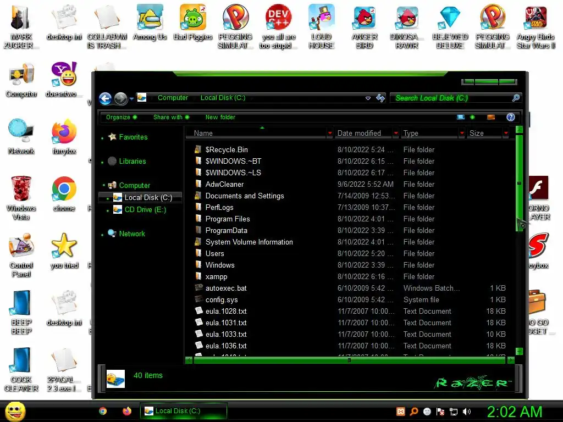Select the xampp folder row

pyautogui.click(x=350, y=277)
